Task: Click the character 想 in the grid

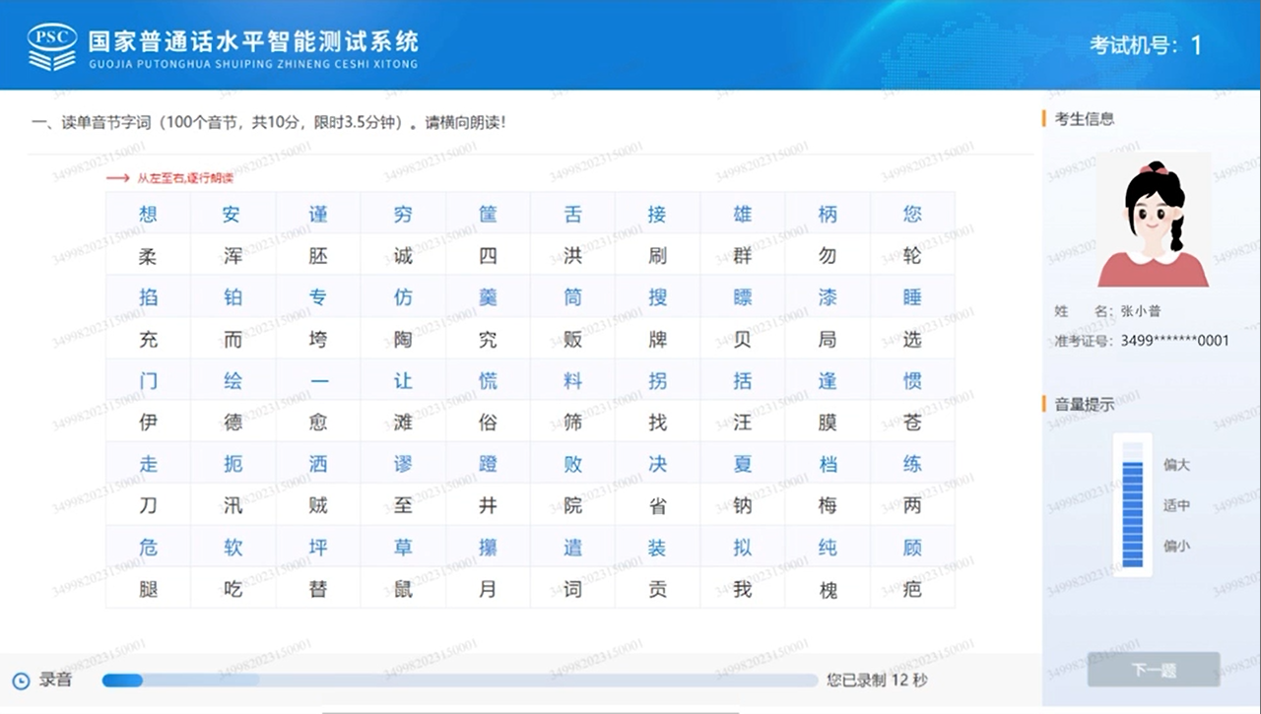Action: coord(148,214)
